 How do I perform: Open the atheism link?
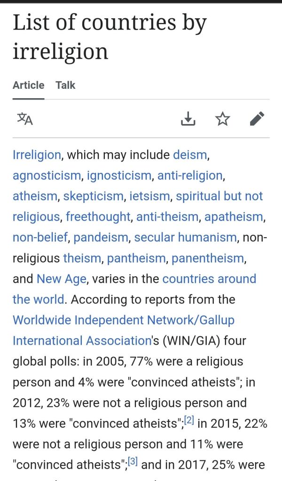(35, 196)
